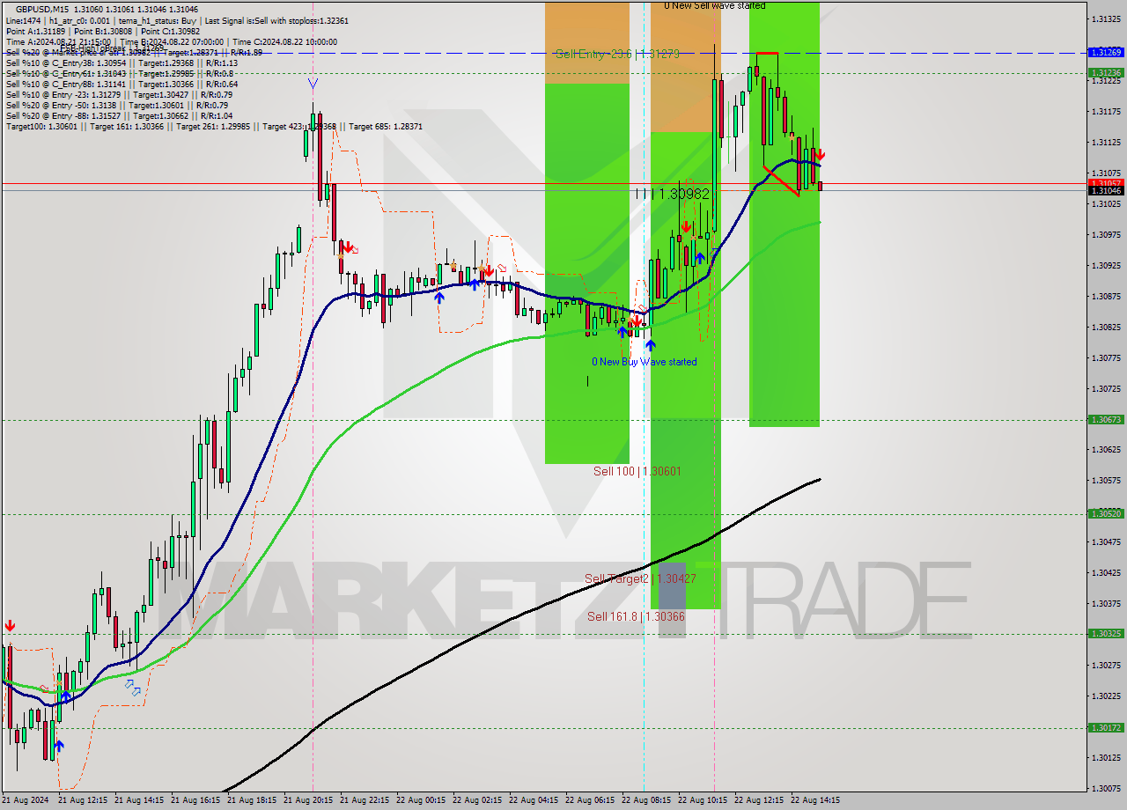
Task: Select the green 1.30520 price tag
Action: pos(1106,513)
